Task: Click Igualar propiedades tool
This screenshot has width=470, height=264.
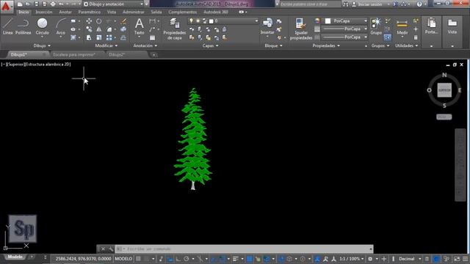Action: click(301, 29)
